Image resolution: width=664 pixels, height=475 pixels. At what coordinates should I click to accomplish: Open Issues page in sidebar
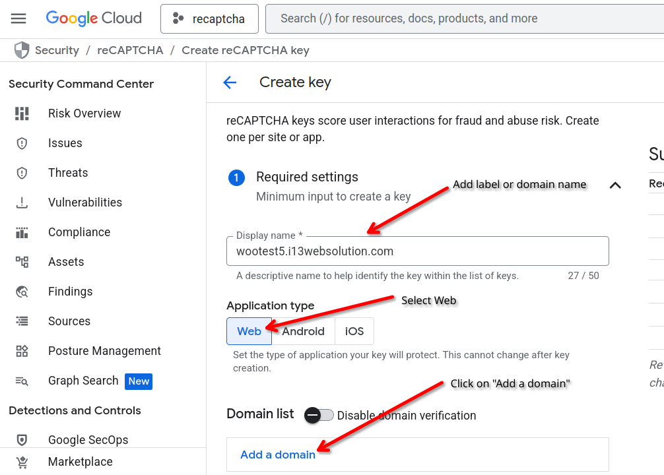pos(65,143)
